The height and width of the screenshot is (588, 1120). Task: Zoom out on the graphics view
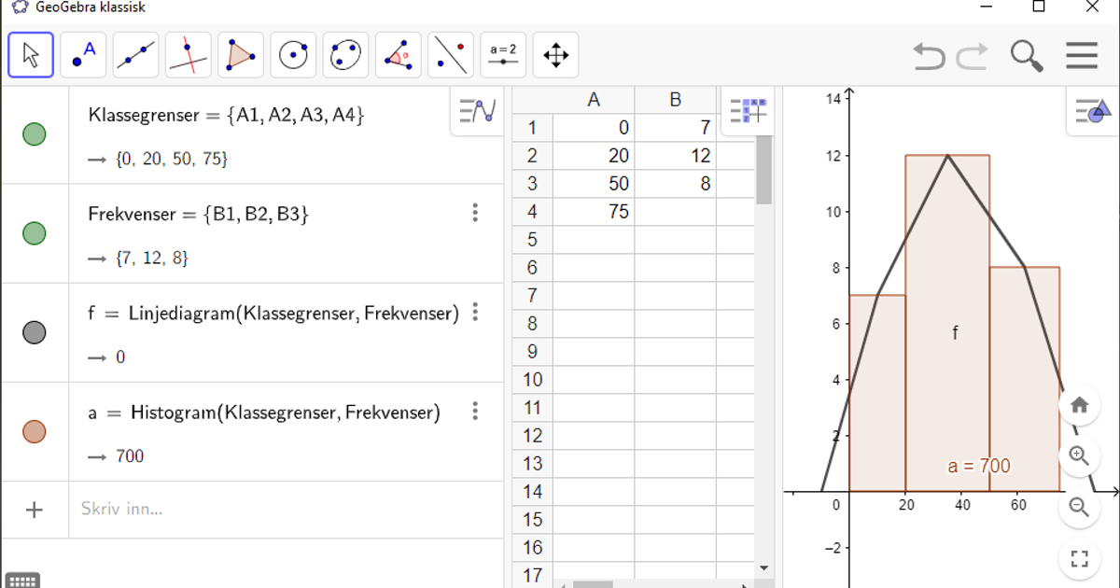click(1080, 507)
